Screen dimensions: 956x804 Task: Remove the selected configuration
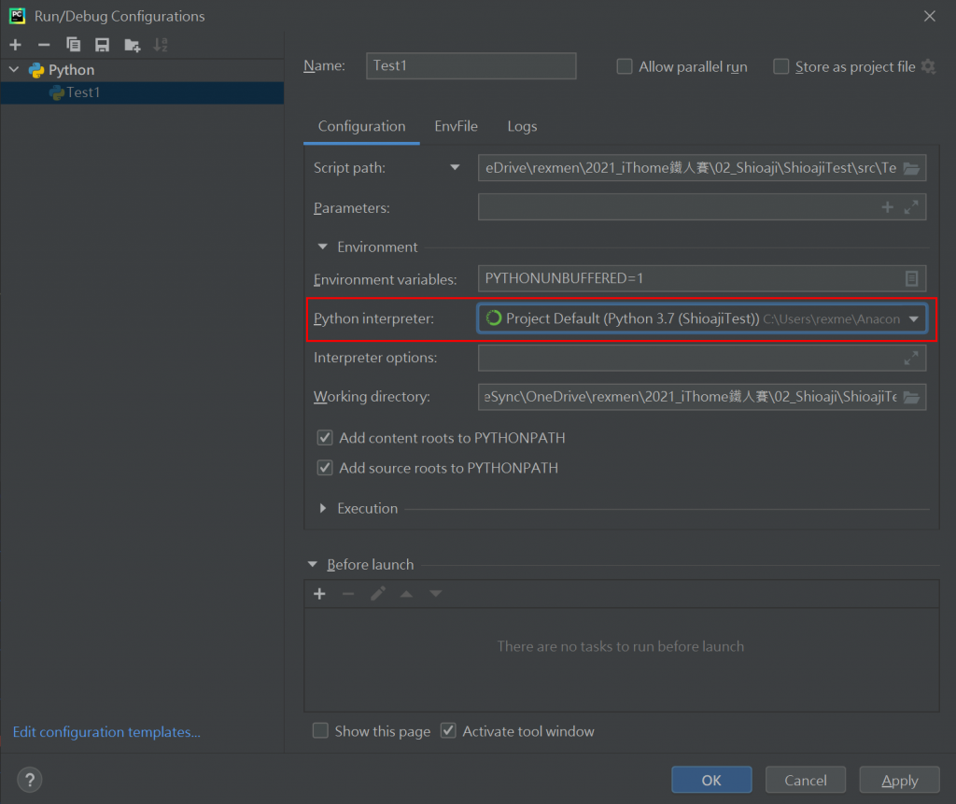click(44, 45)
